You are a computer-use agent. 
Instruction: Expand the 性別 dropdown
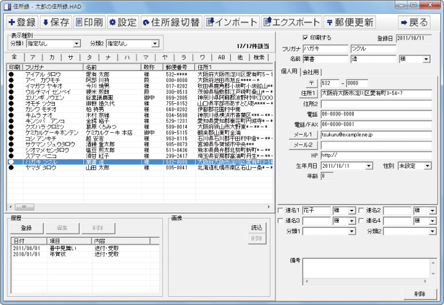click(428, 166)
